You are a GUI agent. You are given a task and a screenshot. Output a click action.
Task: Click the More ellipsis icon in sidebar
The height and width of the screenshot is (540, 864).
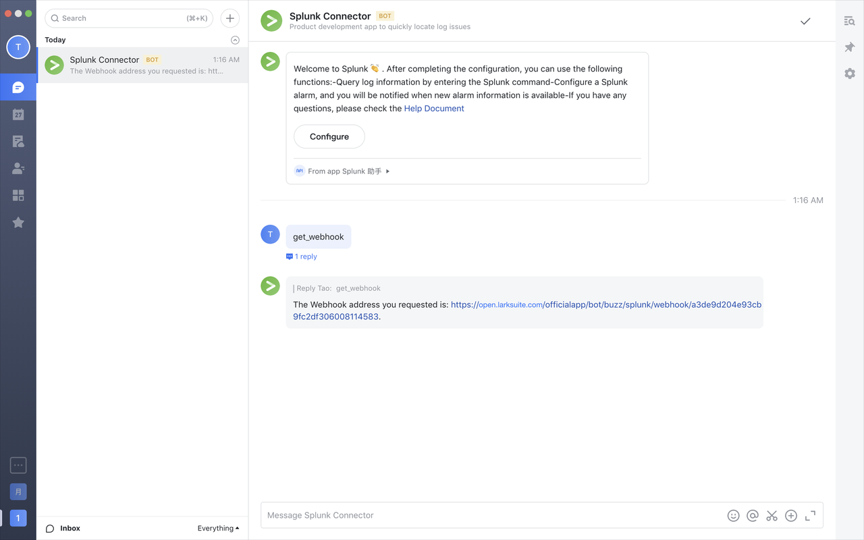[18, 465]
